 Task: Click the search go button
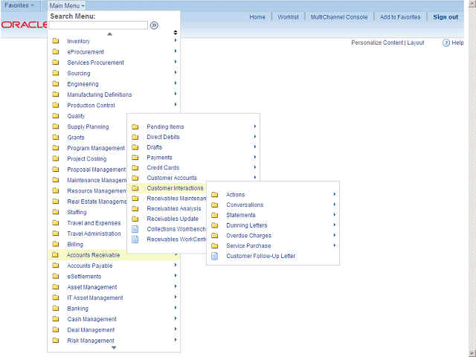[x=154, y=25]
